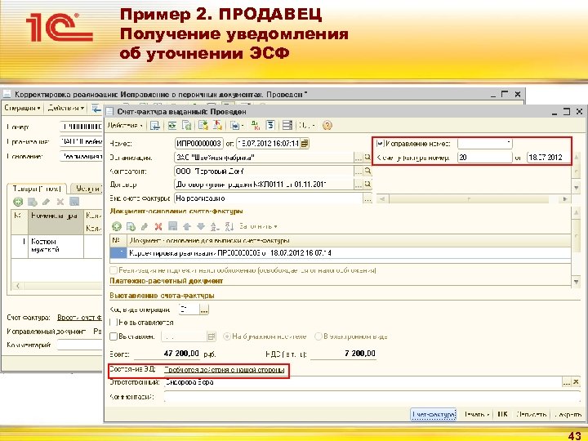Click the pencil edit icon in Корректировка реализации window
This screenshot has width=588, height=441.
[x=46, y=202]
